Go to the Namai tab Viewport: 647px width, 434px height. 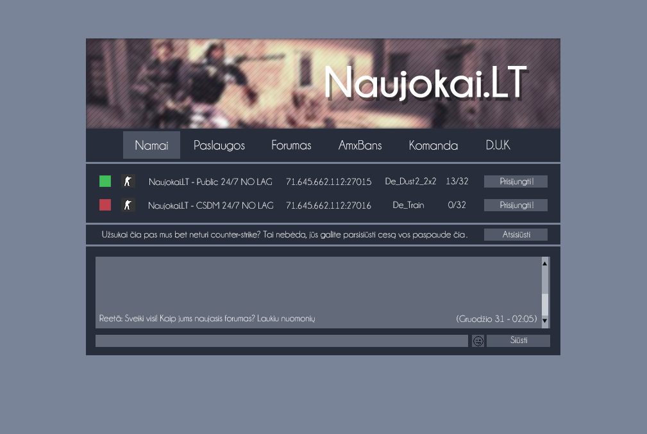click(151, 145)
